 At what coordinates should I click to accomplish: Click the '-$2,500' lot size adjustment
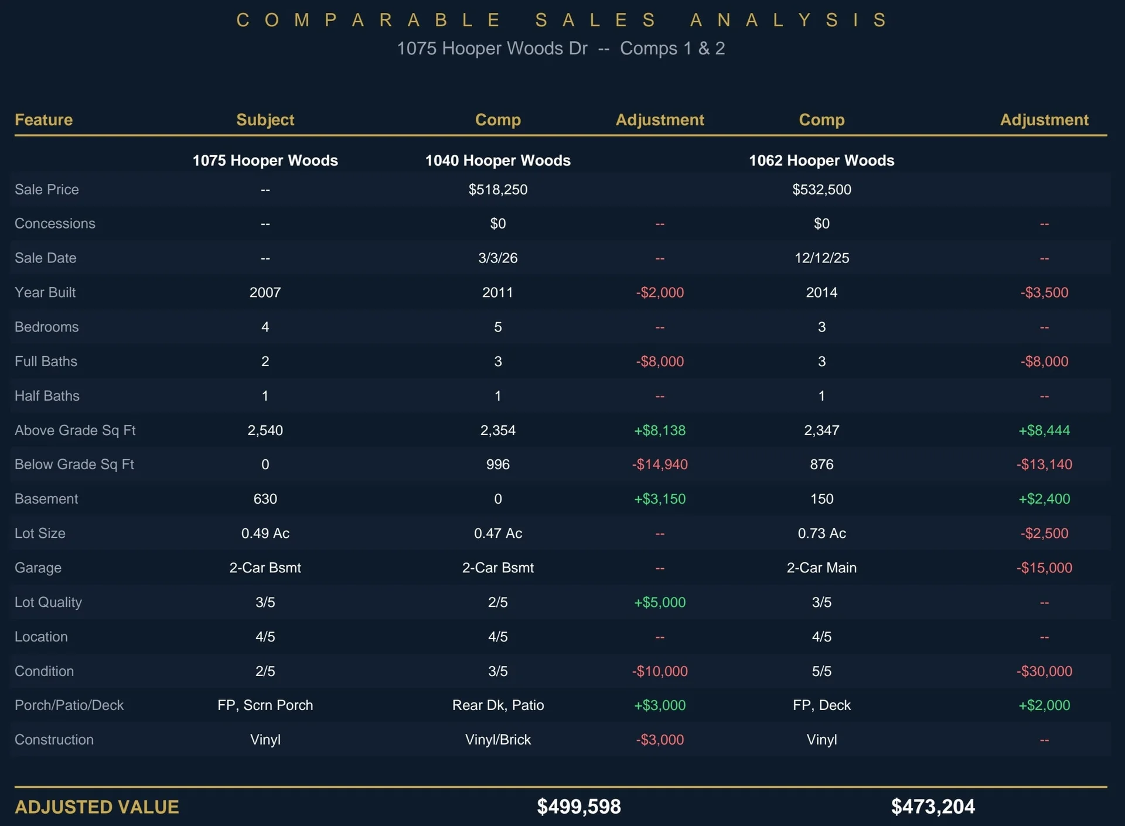click(x=1044, y=533)
